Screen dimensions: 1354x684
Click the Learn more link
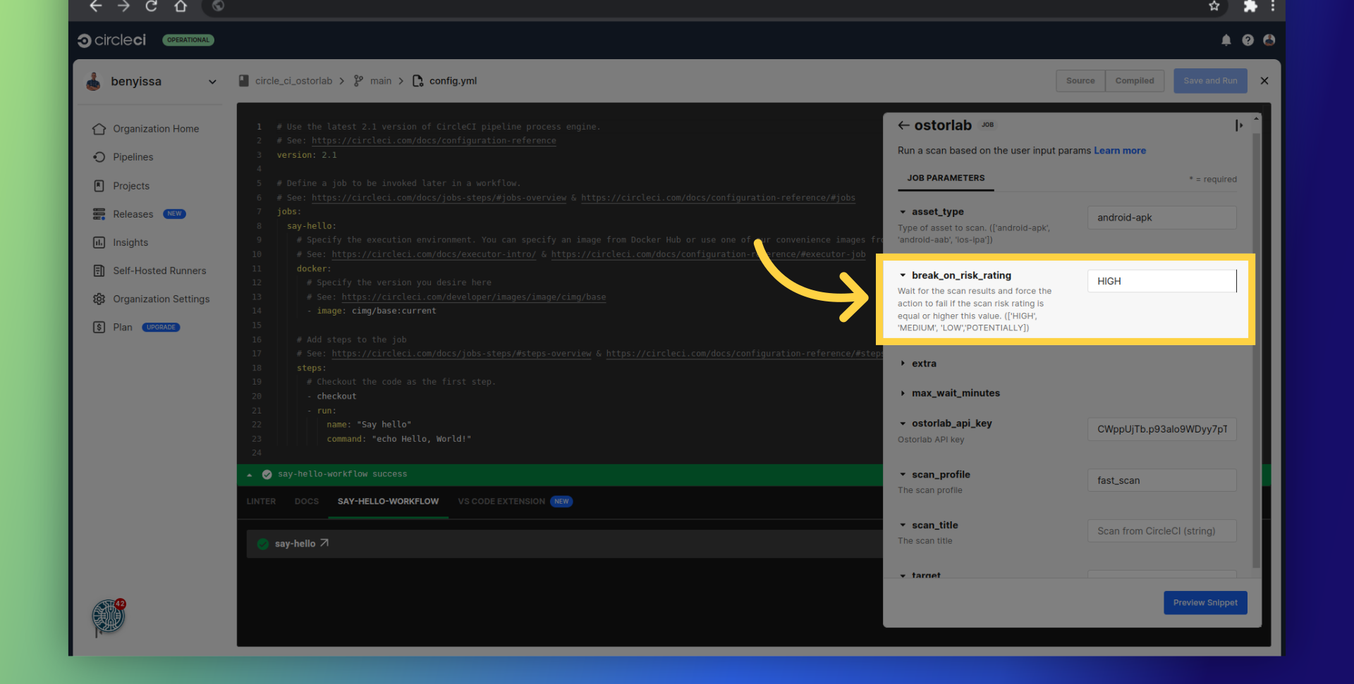pyautogui.click(x=1119, y=151)
